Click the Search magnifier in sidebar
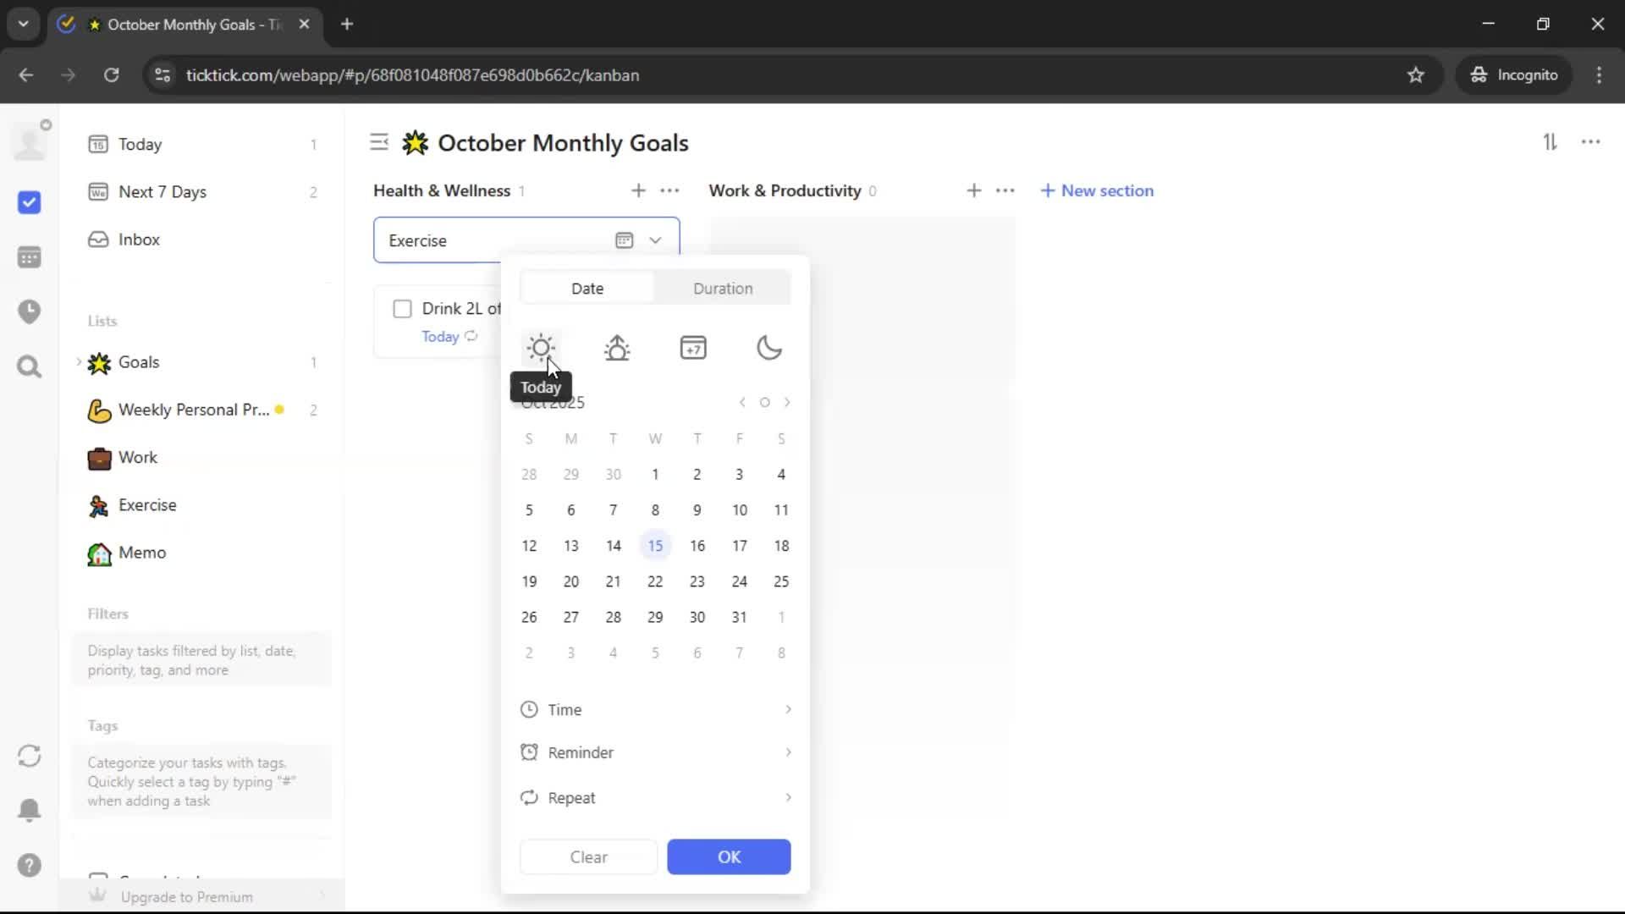 pyautogui.click(x=30, y=367)
